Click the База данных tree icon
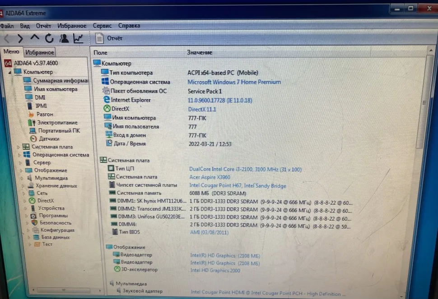 tap(36, 237)
